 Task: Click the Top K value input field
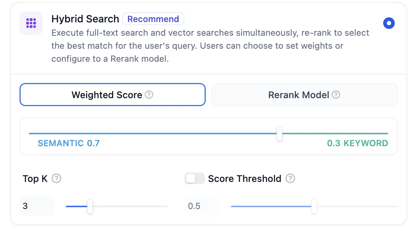(37, 206)
